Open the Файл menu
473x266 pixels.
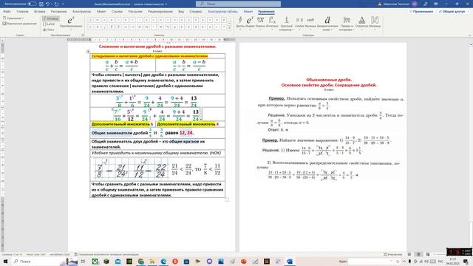click(7, 12)
